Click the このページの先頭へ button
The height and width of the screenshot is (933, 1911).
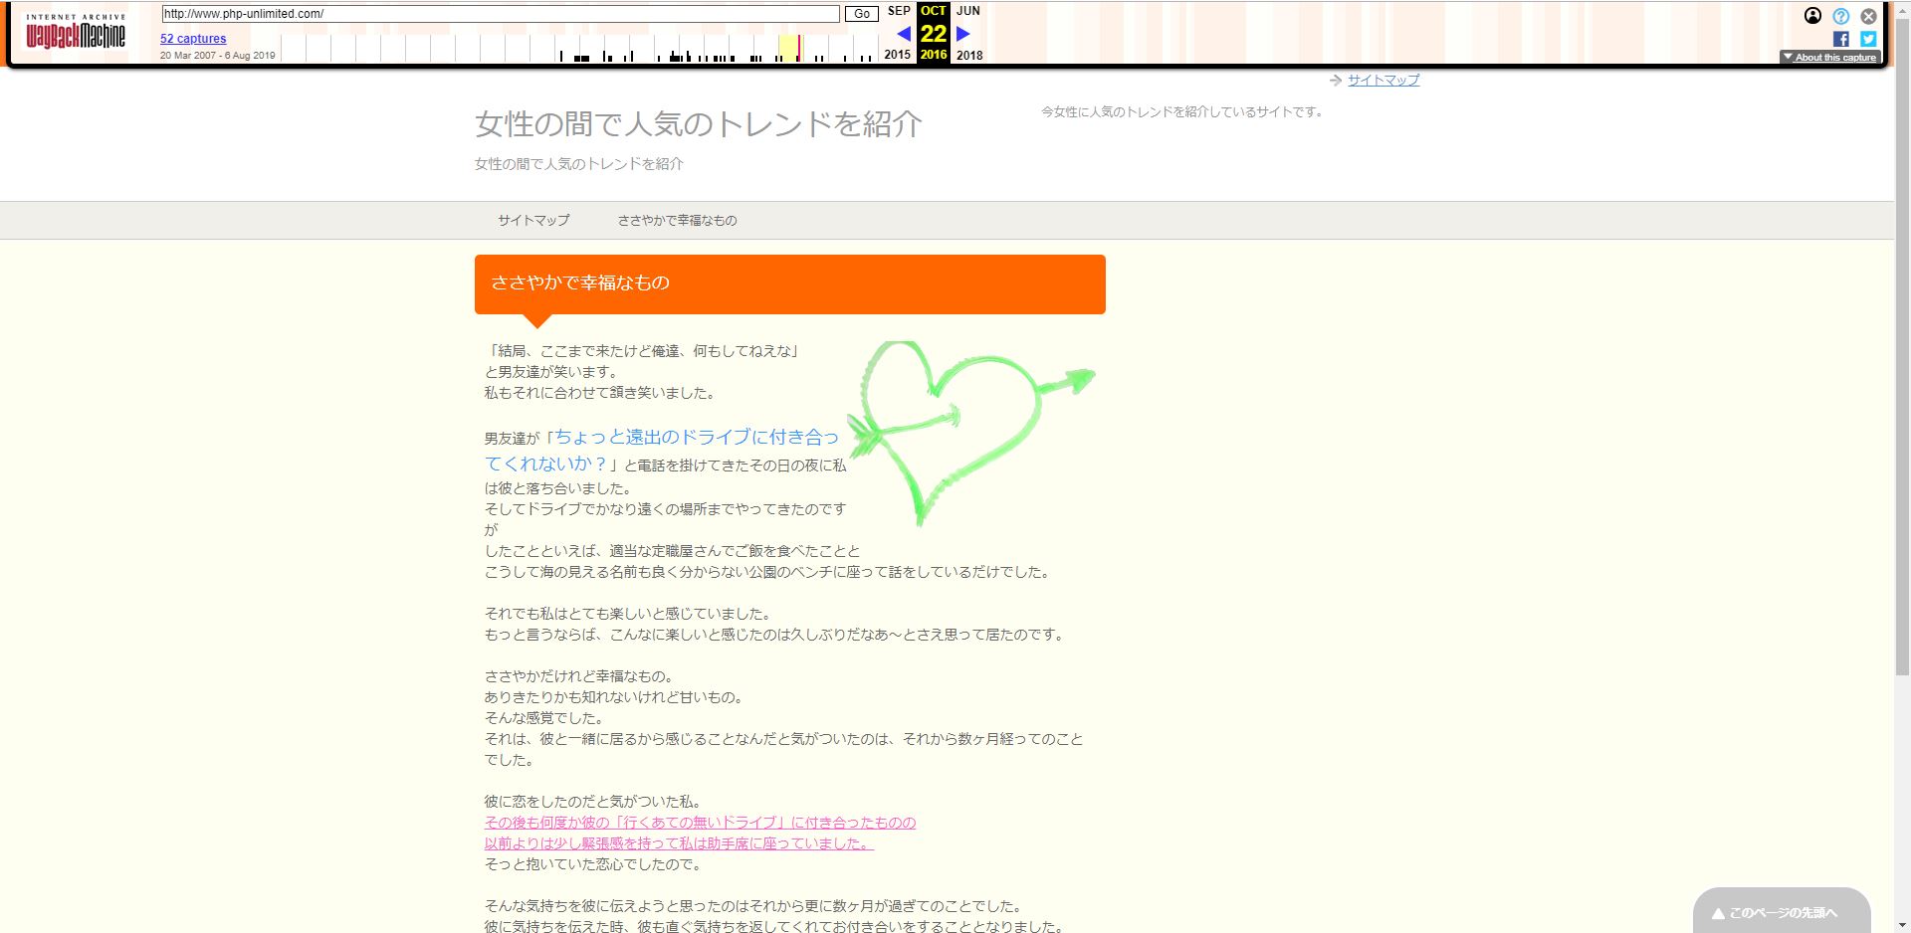(x=1782, y=912)
